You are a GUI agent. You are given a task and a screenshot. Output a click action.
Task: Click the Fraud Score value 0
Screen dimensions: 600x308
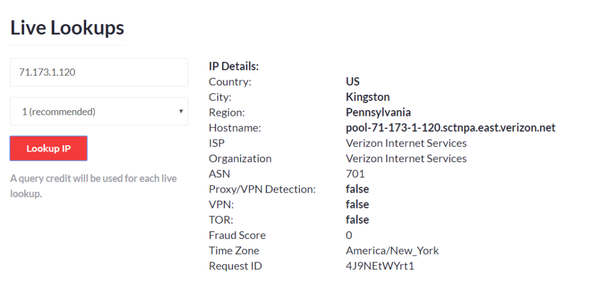[349, 235]
